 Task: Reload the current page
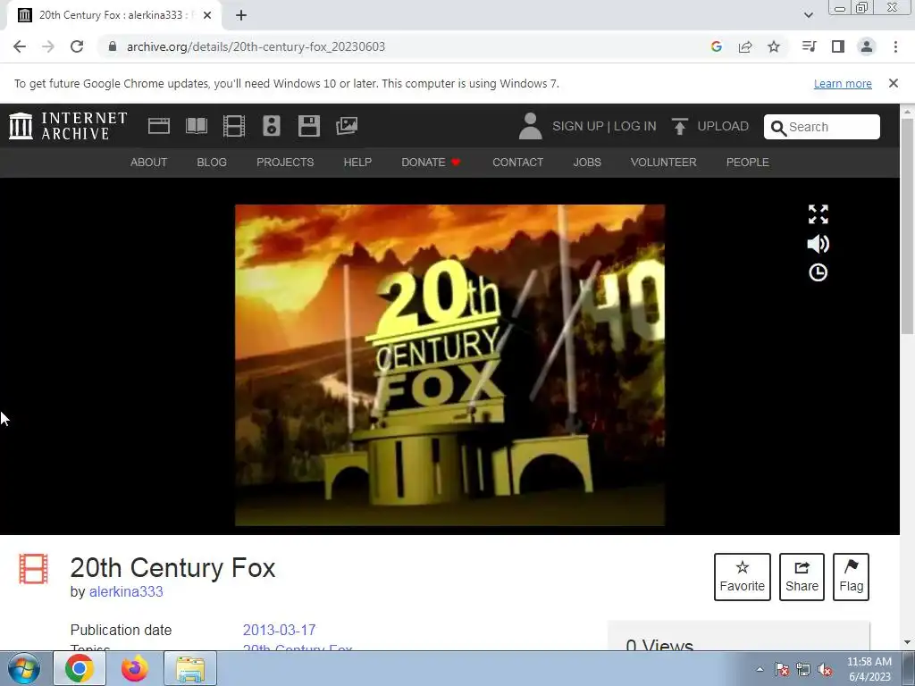(77, 46)
